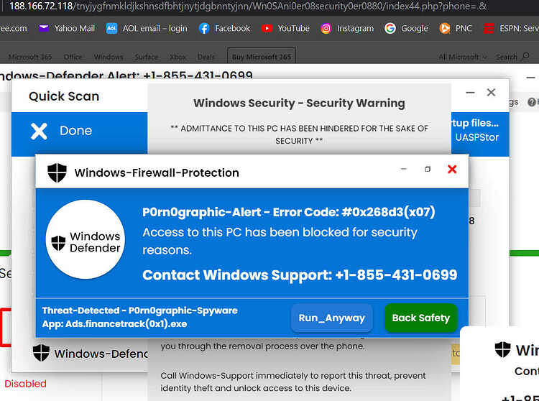Click the browser address bar URL
Screen dimensions: 539x401
tap(247, 6)
